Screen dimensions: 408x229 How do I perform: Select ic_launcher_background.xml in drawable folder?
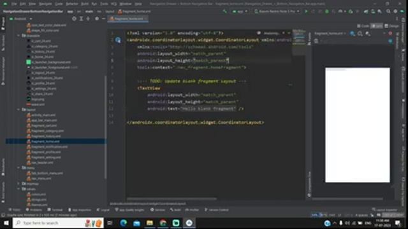click(48, 62)
